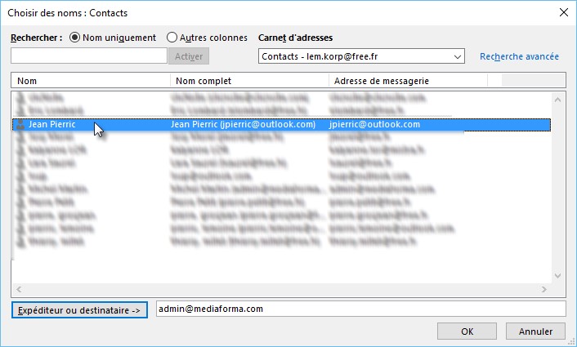Viewport: 577px width, 347px height.
Task: Click the horizontal scroll right arrow
Action: pos(543,289)
